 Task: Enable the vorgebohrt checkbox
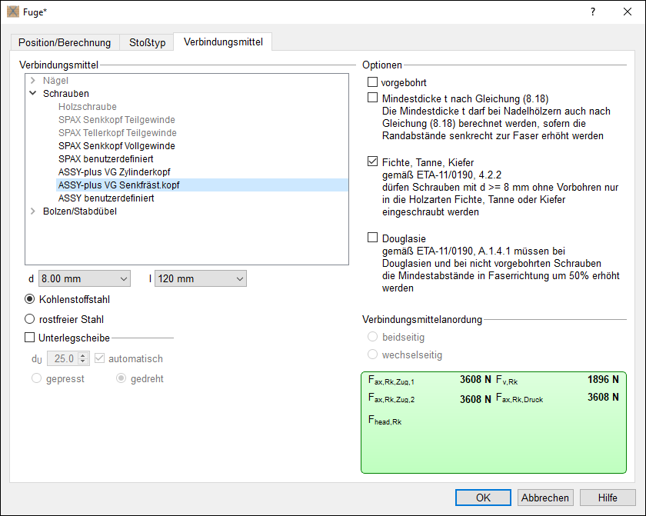point(373,82)
